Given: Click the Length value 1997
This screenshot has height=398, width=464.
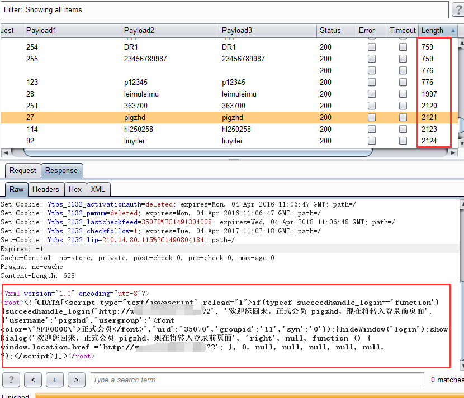Looking at the screenshot, I should [x=429, y=94].
